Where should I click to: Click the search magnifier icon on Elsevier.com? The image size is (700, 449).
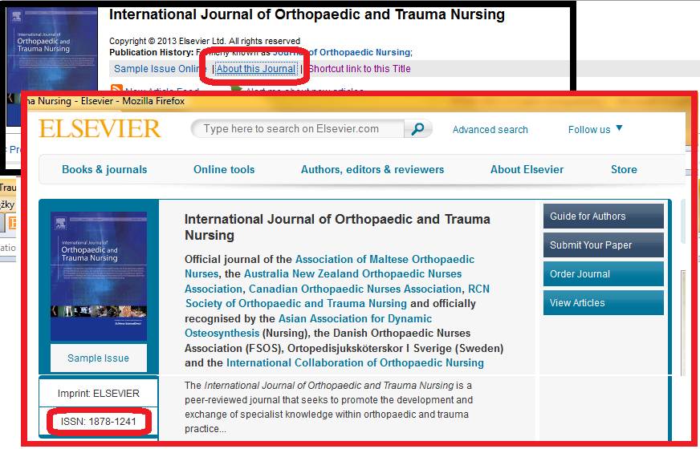coord(418,129)
